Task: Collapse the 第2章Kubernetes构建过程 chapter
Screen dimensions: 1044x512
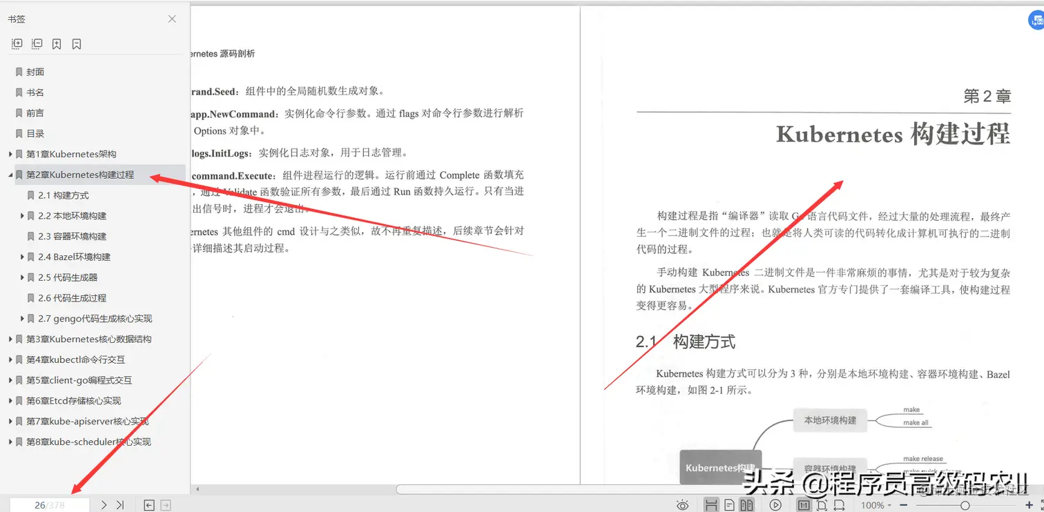Action: (x=11, y=175)
